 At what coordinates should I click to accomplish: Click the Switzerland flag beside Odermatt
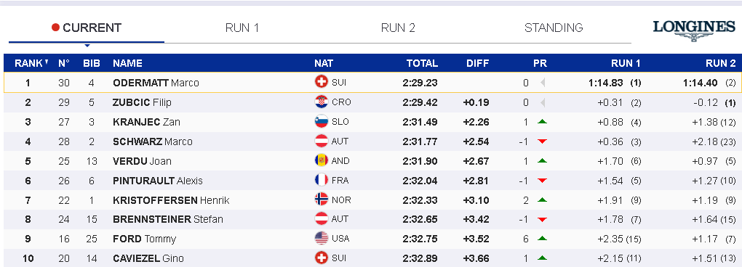click(x=322, y=82)
